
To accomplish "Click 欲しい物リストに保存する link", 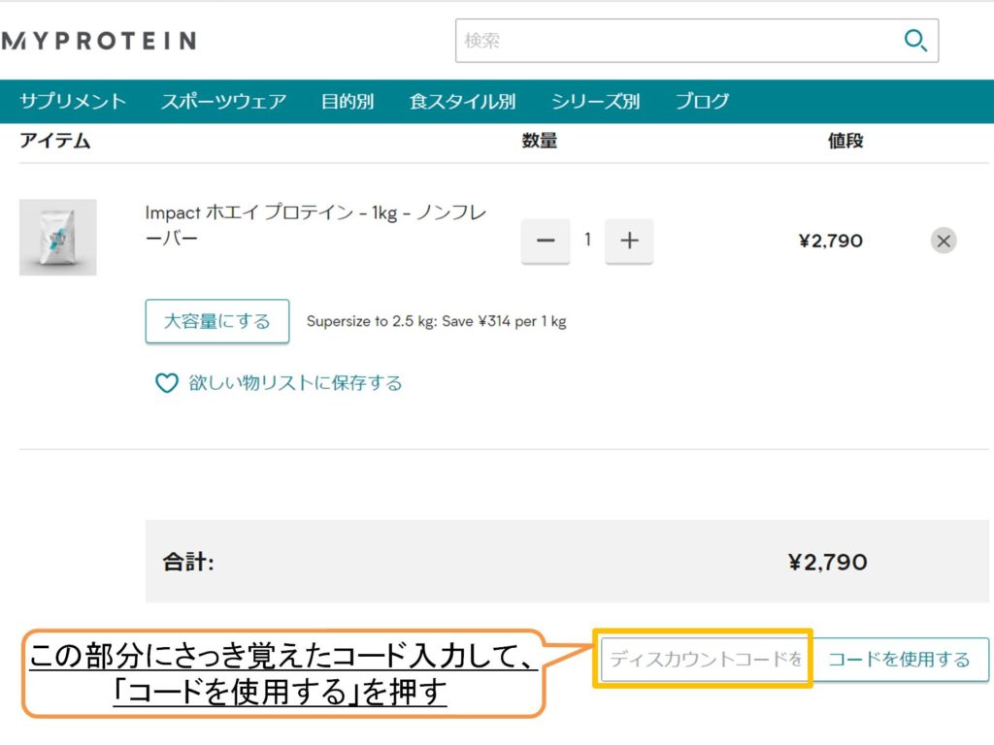I will pos(295,382).
